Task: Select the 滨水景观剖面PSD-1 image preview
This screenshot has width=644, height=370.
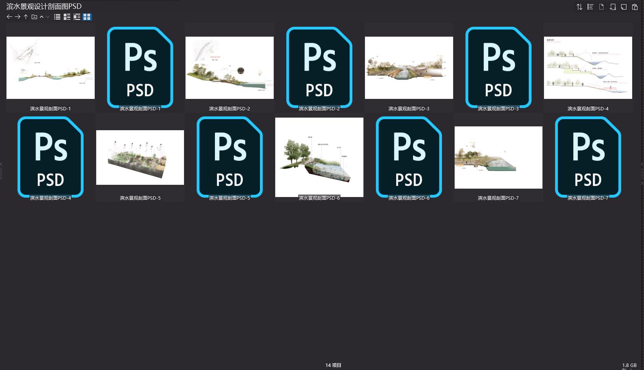Action: click(x=50, y=68)
